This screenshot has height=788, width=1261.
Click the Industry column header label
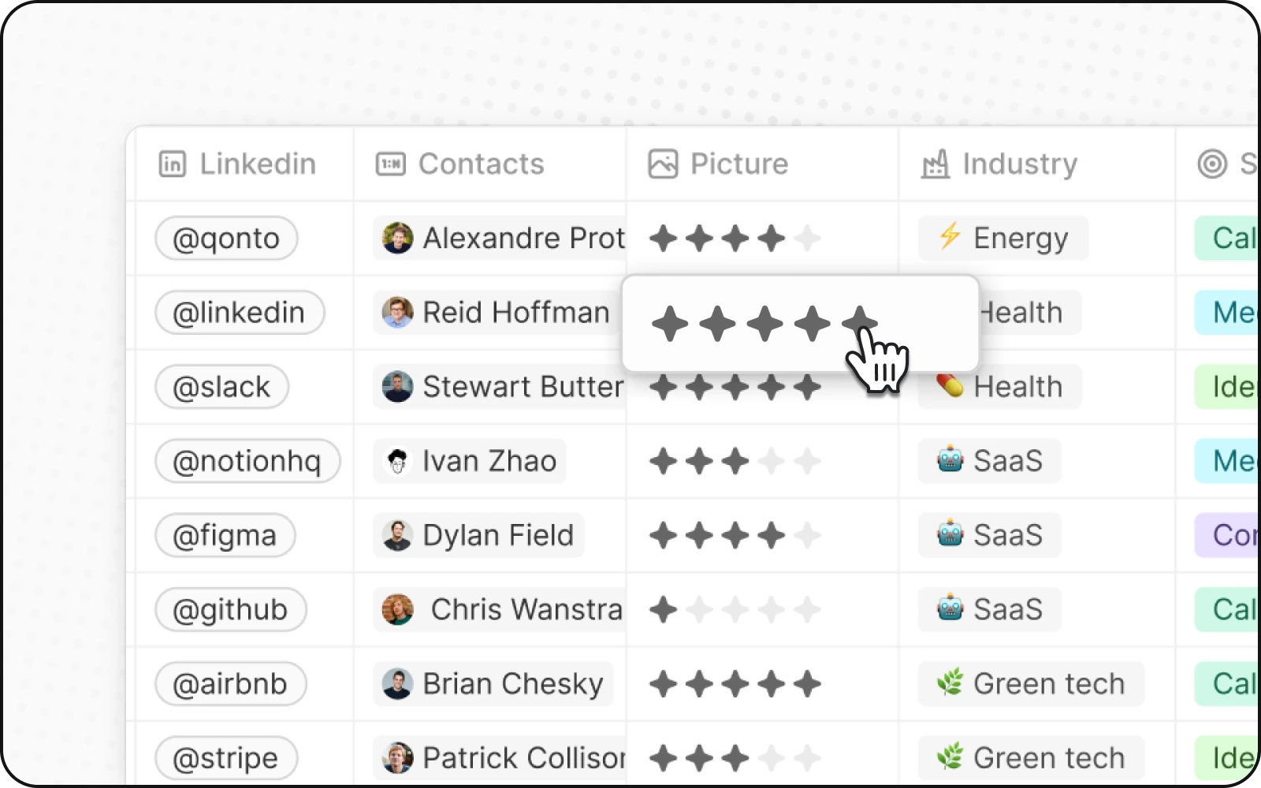(1021, 164)
